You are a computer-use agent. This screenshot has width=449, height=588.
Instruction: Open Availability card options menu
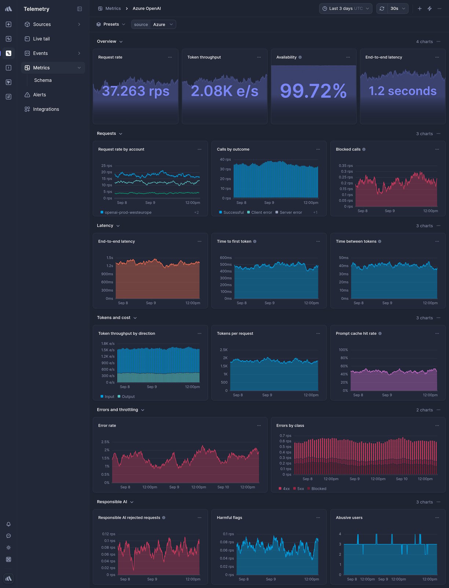348,57
